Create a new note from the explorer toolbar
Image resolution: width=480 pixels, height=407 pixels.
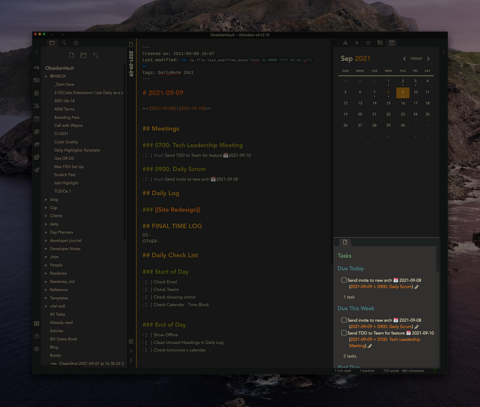click(71, 55)
